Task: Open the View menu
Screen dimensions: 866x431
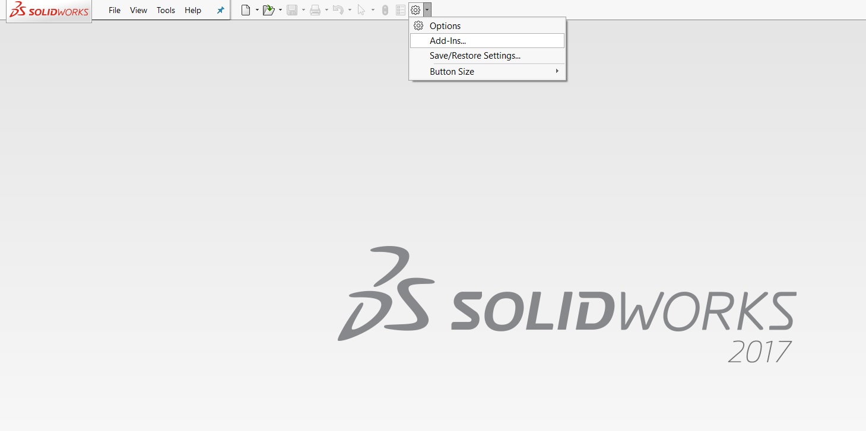Action: click(x=138, y=10)
